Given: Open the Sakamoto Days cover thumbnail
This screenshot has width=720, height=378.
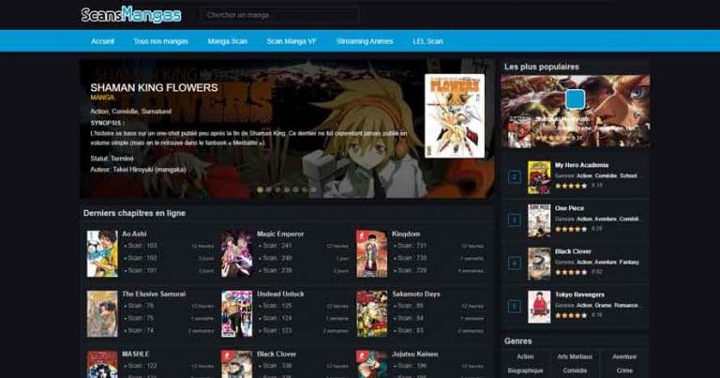Looking at the screenshot, I should coord(372,313).
